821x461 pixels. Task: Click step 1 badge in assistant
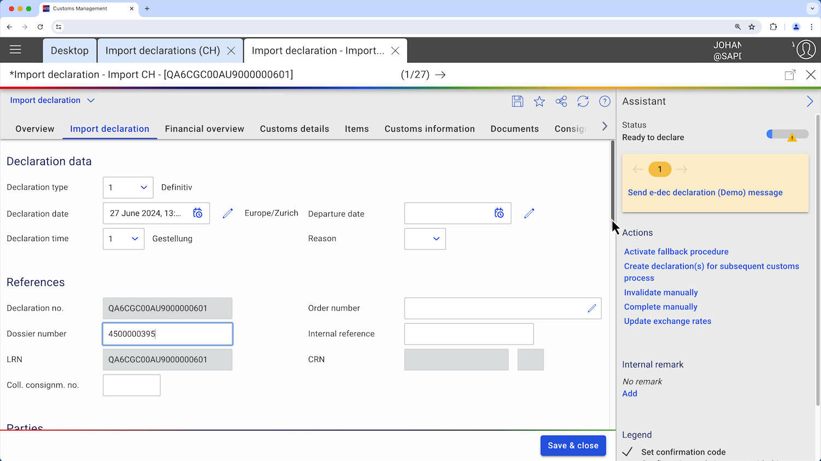660,170
